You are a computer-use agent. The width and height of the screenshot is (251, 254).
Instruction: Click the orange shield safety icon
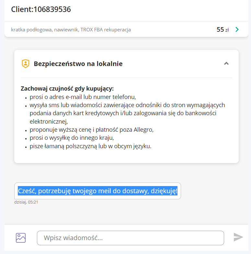(25, 64)
